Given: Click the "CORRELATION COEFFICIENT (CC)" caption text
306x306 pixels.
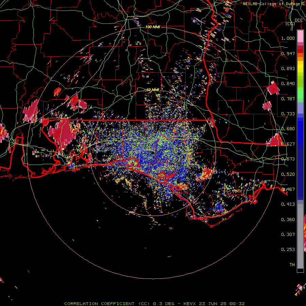Looking at the screenshot, I should pos(107,304).
